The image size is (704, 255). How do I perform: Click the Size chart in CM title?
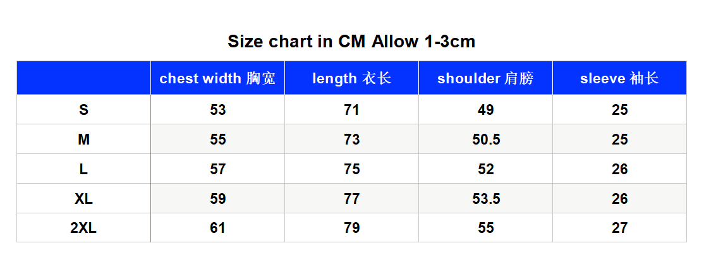(351, 42)
